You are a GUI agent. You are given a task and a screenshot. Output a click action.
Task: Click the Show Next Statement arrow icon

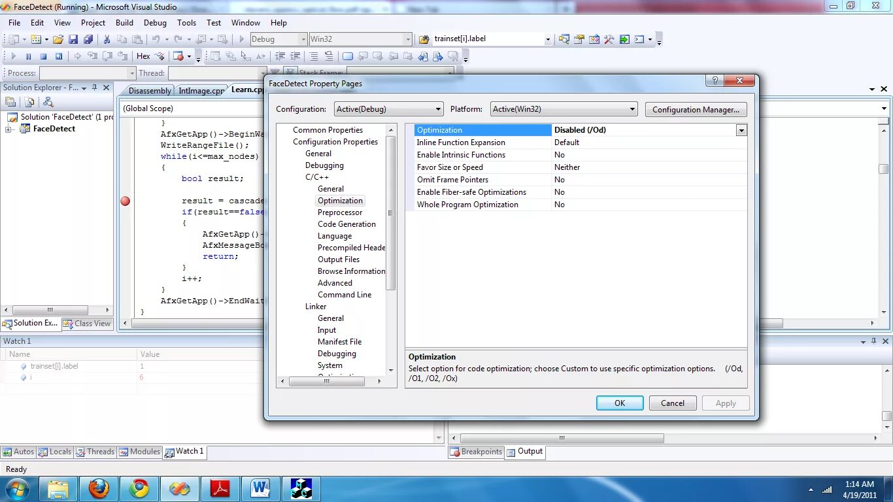pyautogui.click(x=77, y=56)
